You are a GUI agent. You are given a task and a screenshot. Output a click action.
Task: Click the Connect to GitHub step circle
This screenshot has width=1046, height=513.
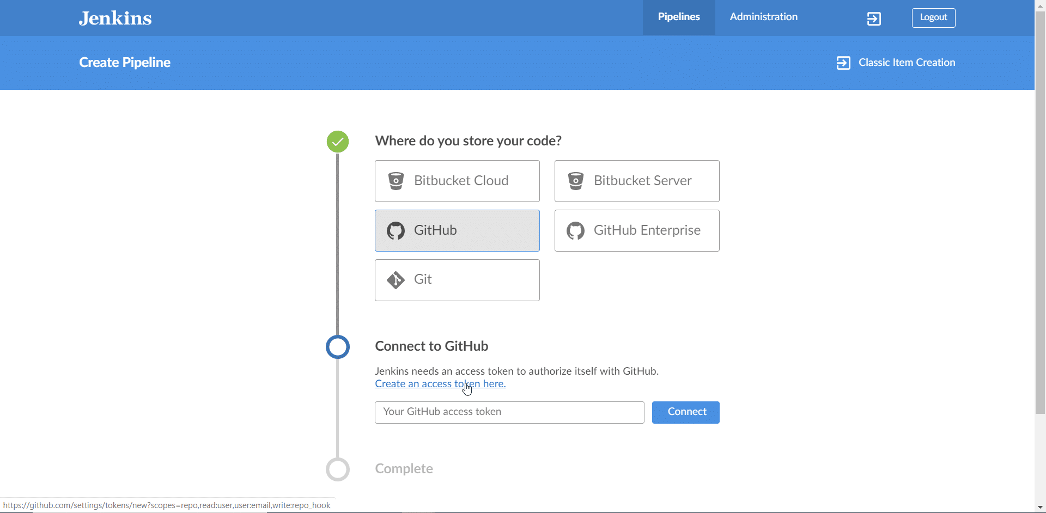(338, 347)
